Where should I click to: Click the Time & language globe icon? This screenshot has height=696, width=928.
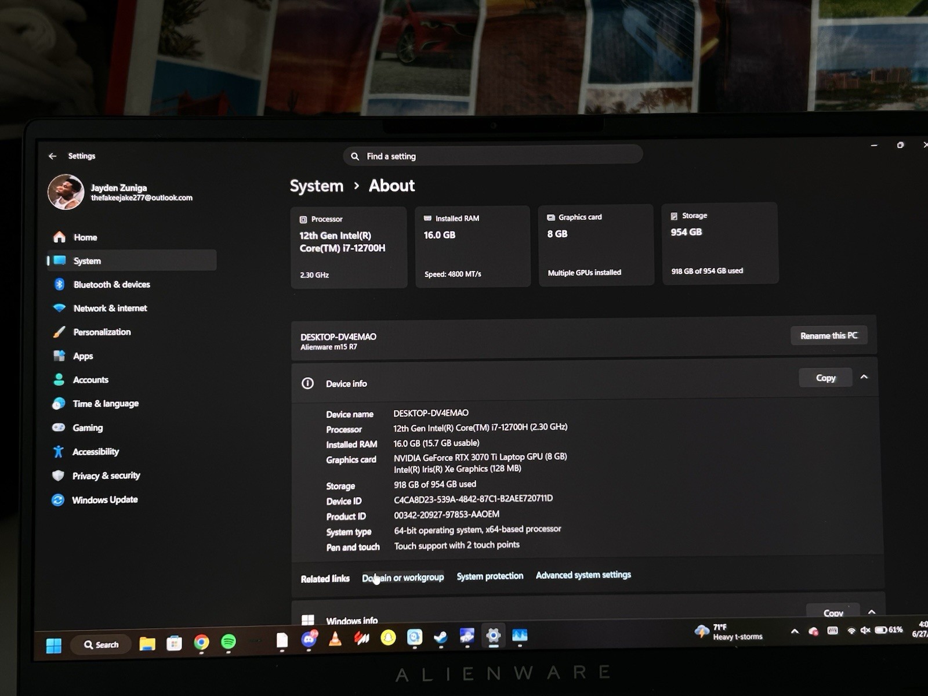coord(59,404)
